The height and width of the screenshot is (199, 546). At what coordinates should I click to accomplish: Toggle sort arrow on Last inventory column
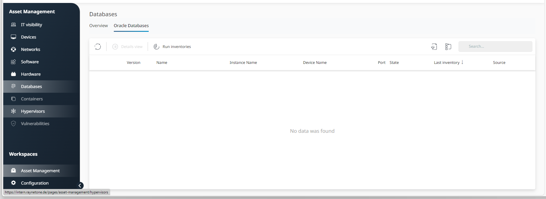[x=462, y=62]
